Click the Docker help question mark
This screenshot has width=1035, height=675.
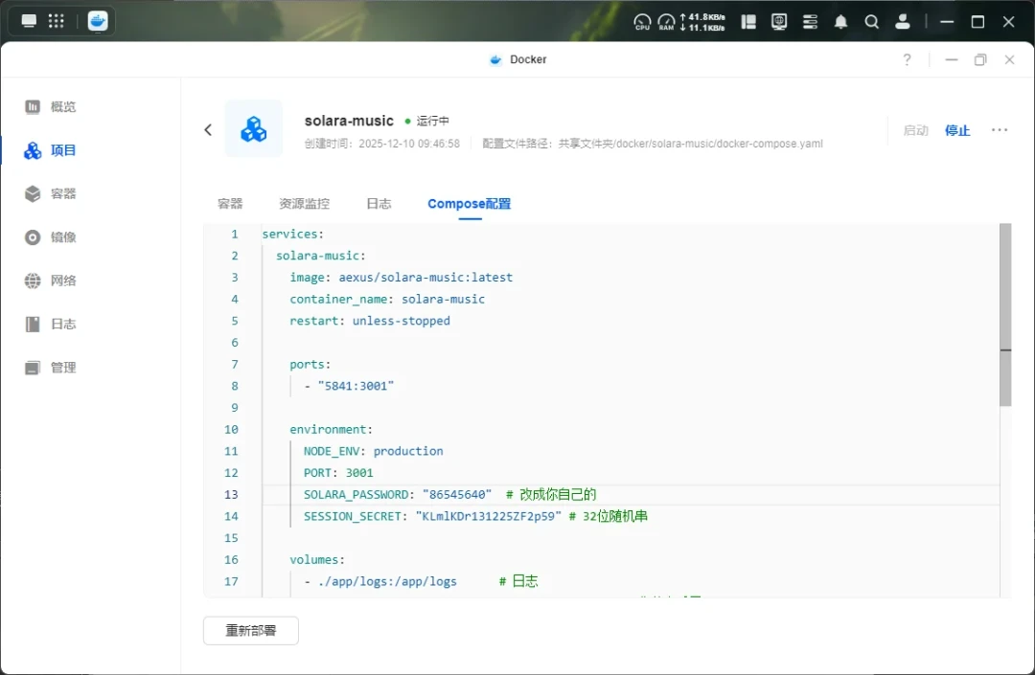click(907, 59)
